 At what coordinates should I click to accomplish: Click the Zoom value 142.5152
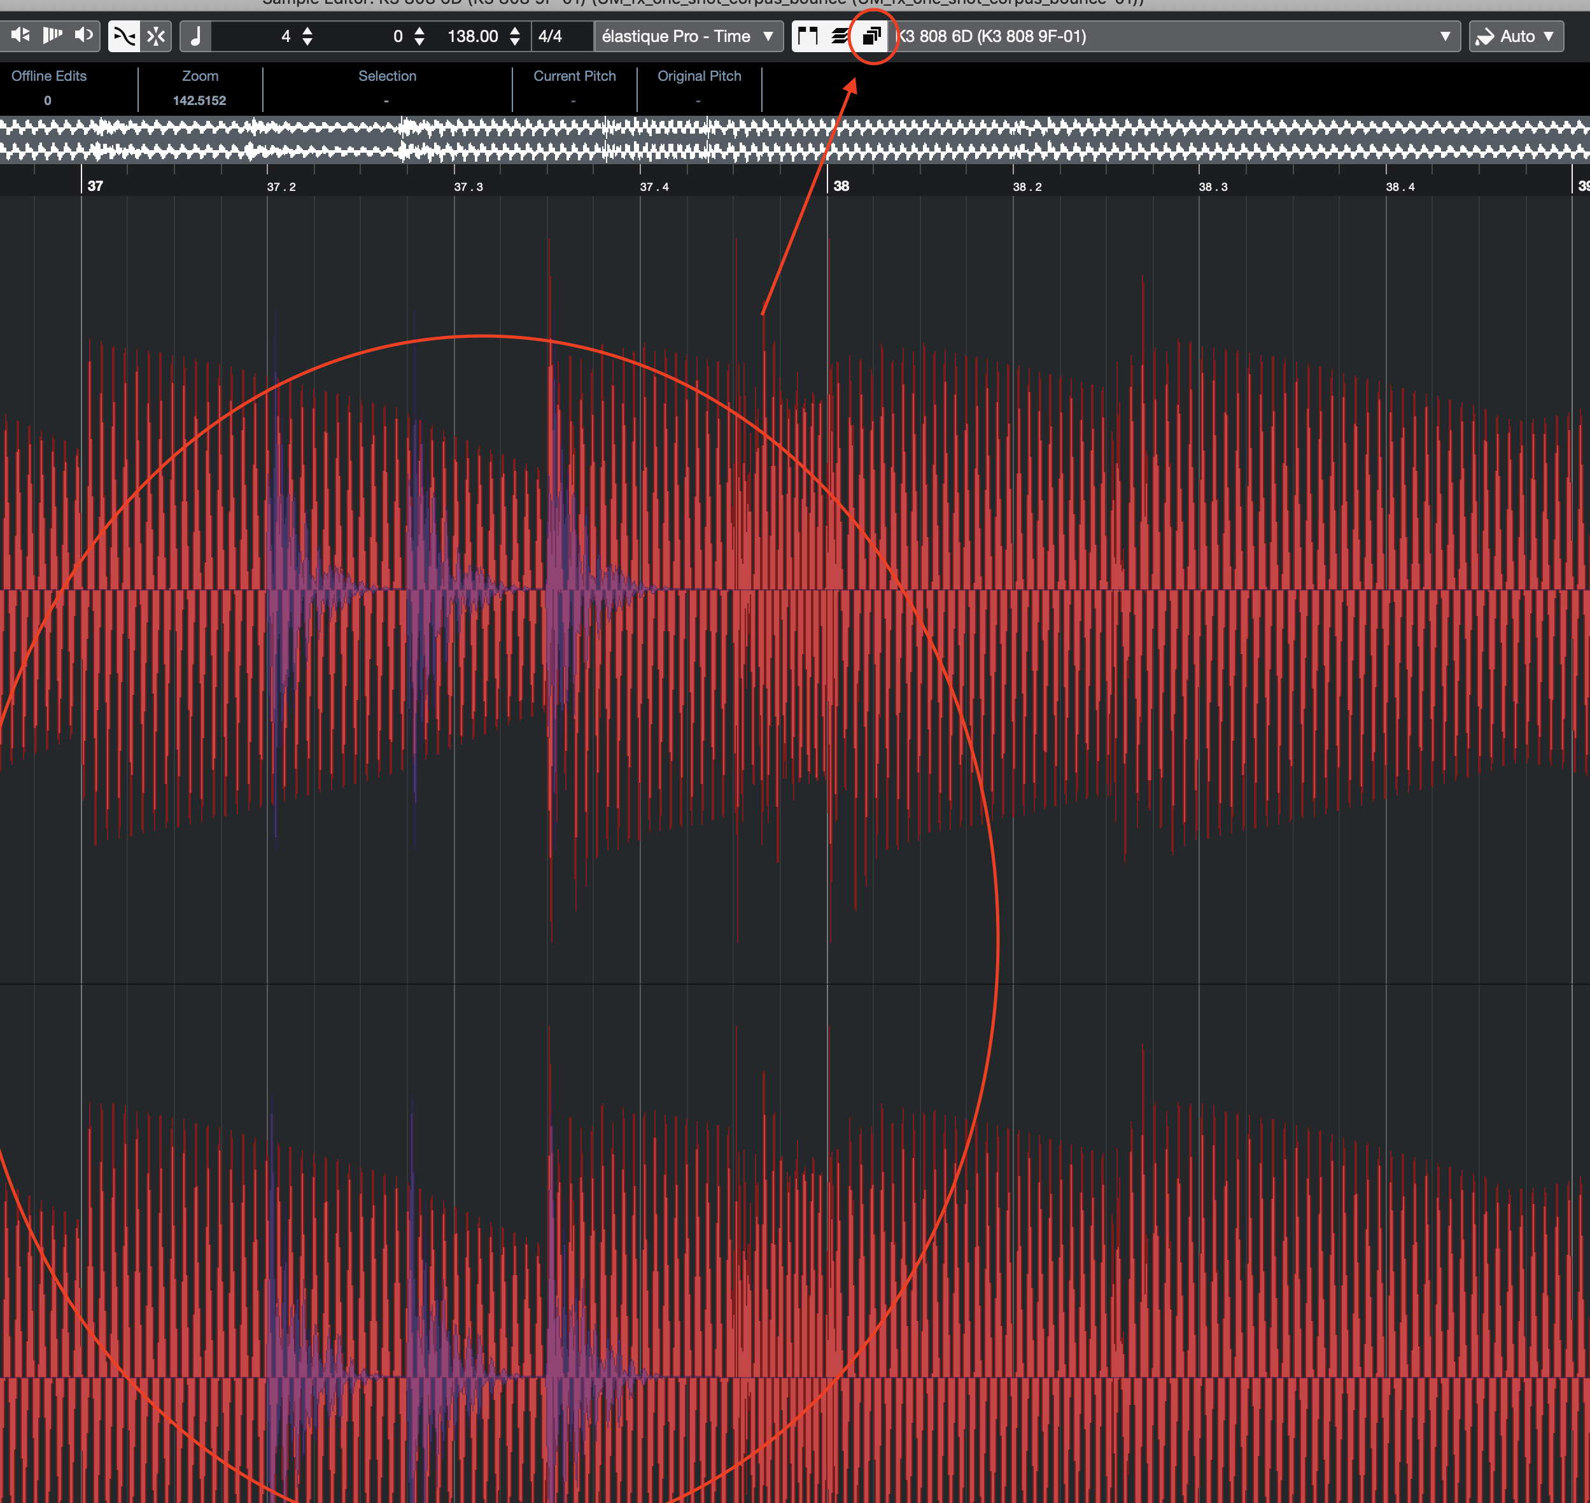200,100
